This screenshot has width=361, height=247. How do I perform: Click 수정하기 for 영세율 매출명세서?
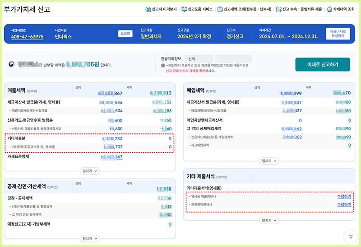(344, 197)
